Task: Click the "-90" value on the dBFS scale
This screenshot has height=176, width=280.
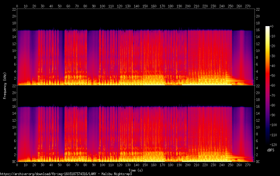Action: point(273,115)
